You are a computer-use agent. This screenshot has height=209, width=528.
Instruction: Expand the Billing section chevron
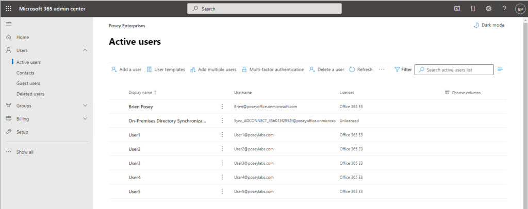coord(85,118)
